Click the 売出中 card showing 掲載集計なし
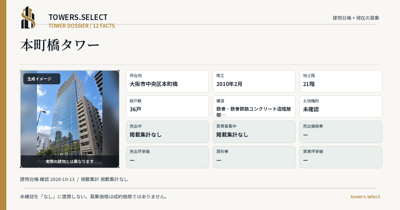 (x=167, y=132)
